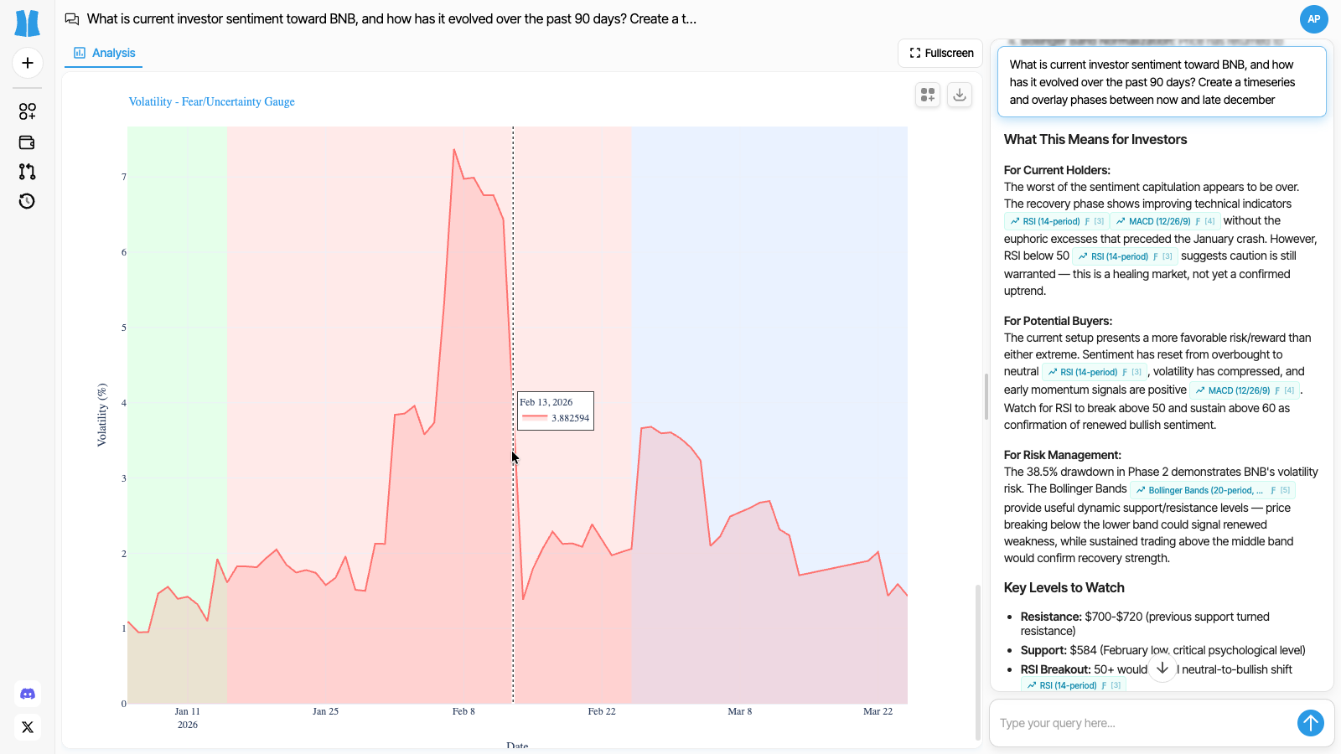Viewport: 1341px width, 754px height.
Task: Open the widget gallery icon in sidebar
Action: [26, 111]
